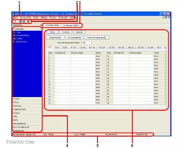Expand the 2.System menu group

pyautogui.click(x=27, y=99)
